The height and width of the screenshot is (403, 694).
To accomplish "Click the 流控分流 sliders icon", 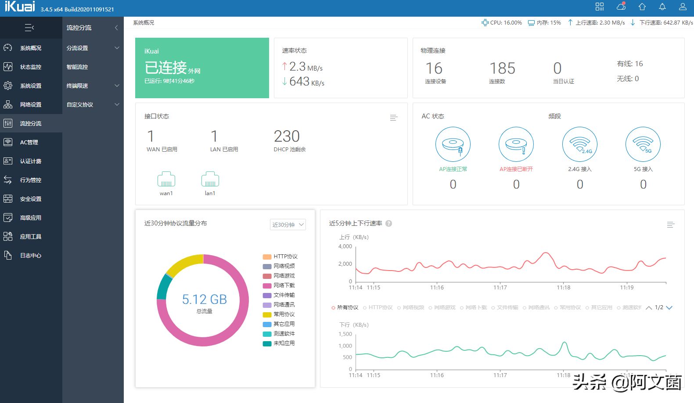I will [8, 123].
